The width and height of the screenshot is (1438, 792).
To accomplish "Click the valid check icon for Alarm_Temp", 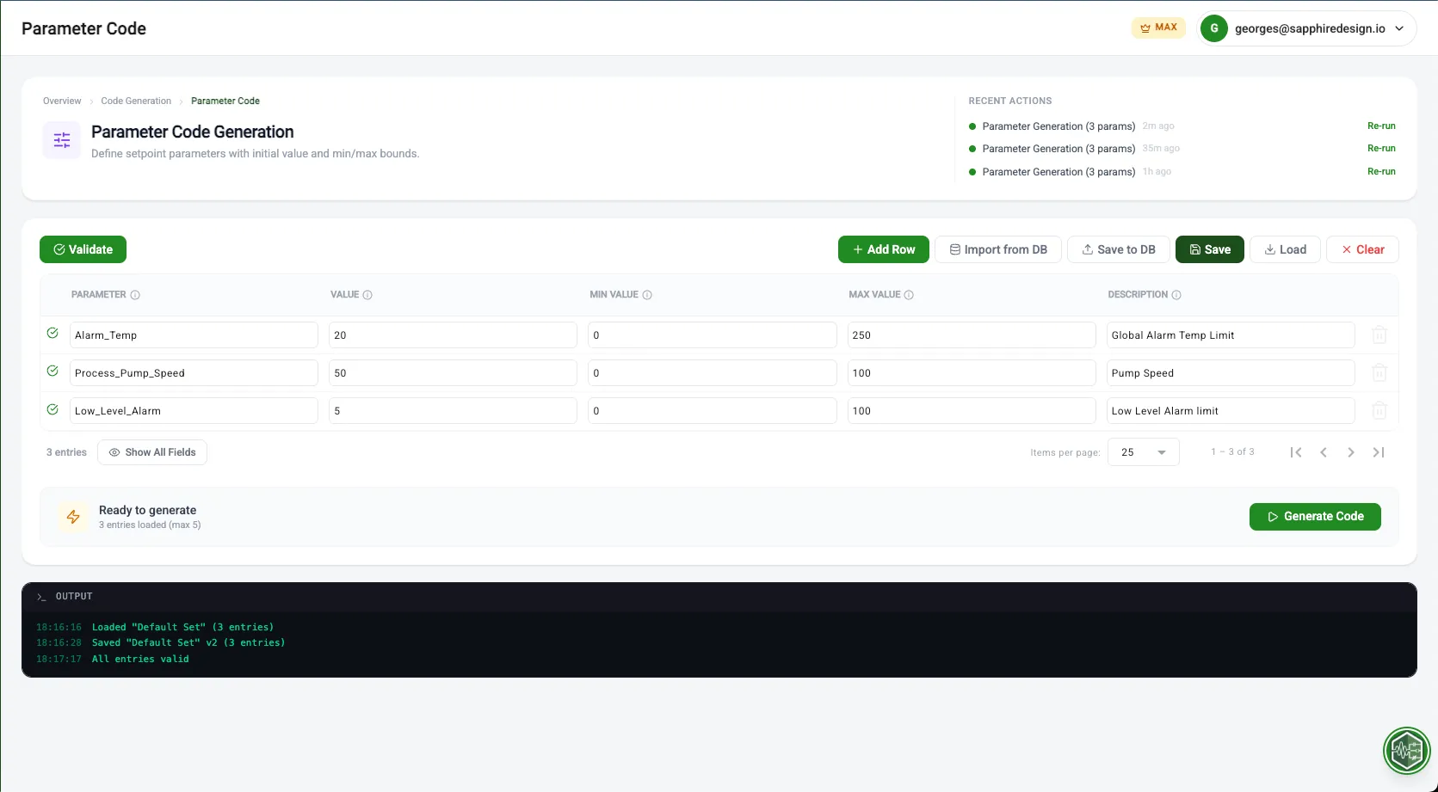I will pyautogui.click(x=52, y=333).
